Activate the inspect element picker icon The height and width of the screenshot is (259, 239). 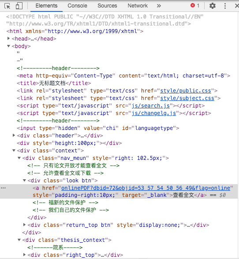pyautogui.click(x=7, y=6)
